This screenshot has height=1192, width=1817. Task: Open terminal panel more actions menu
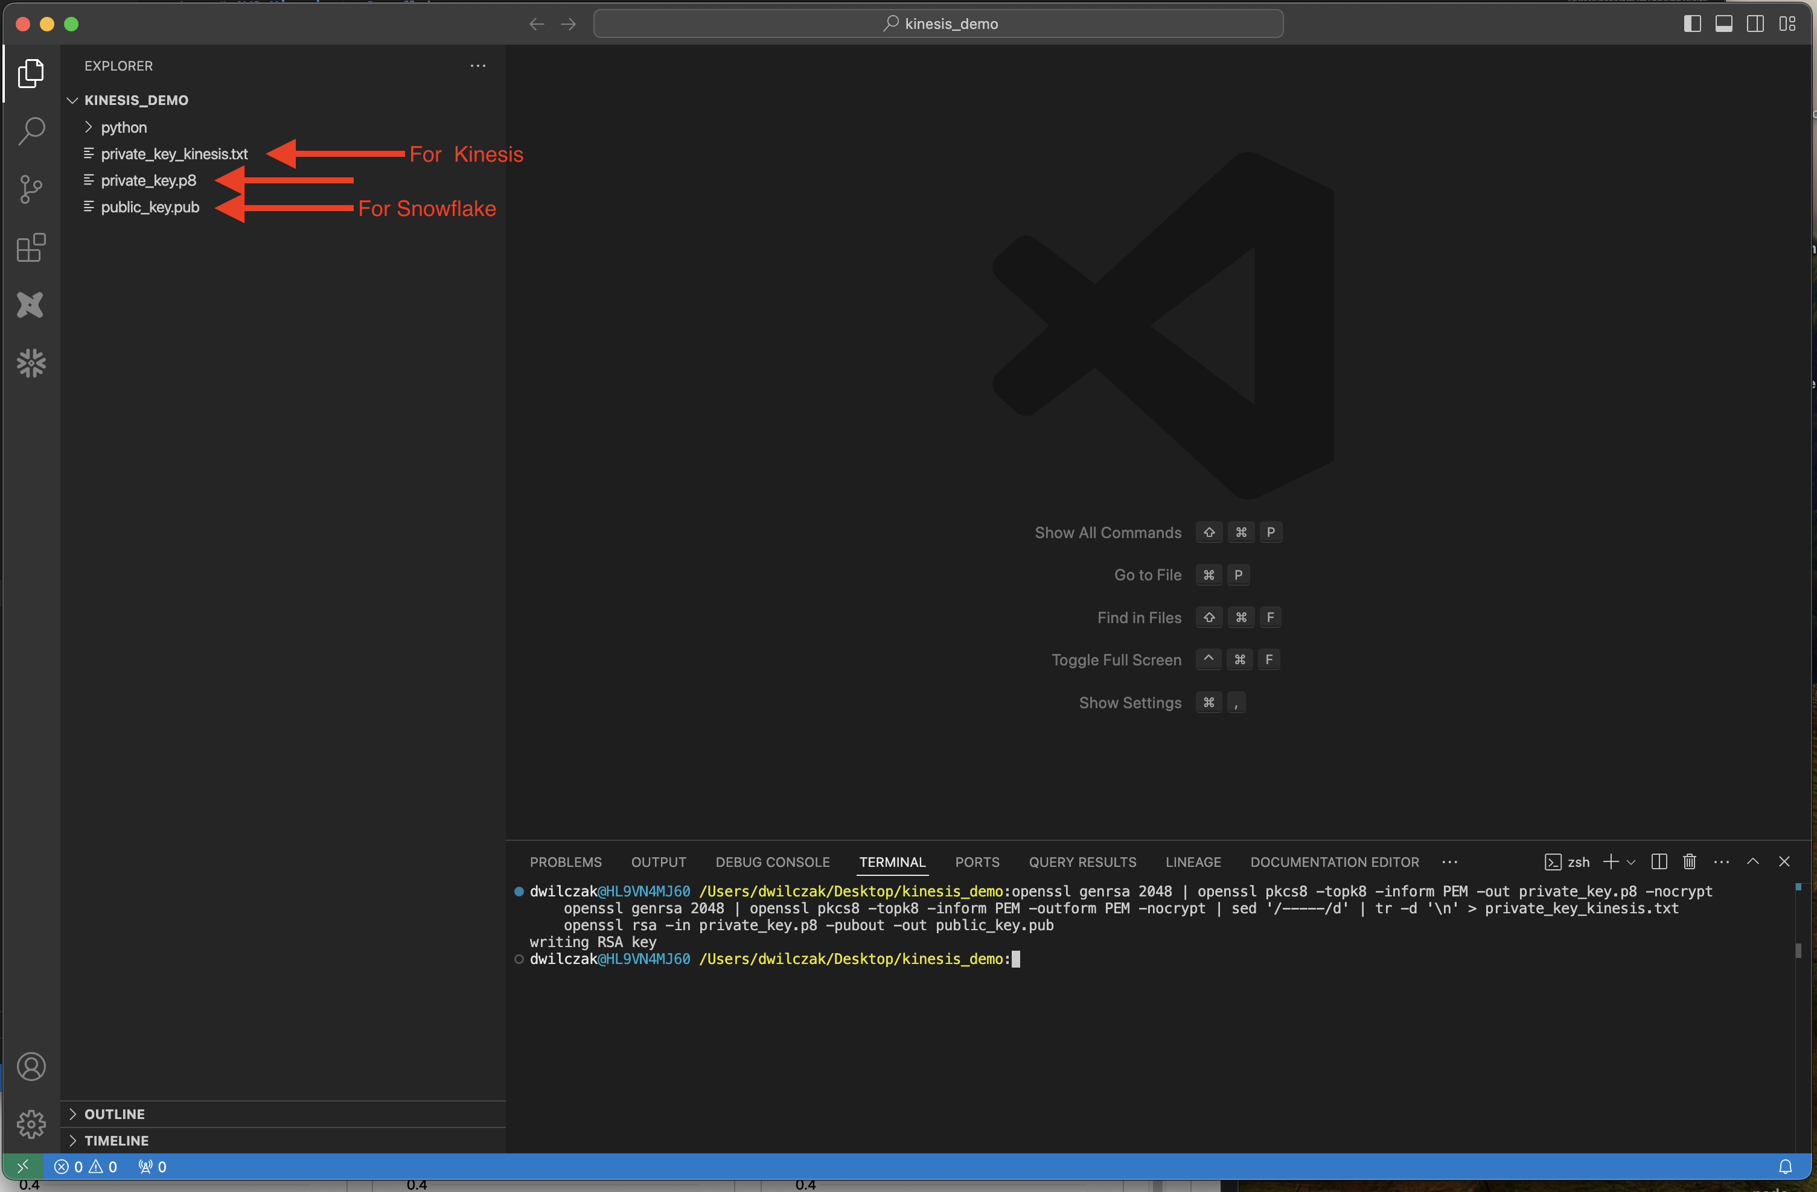coord(1722,861)
